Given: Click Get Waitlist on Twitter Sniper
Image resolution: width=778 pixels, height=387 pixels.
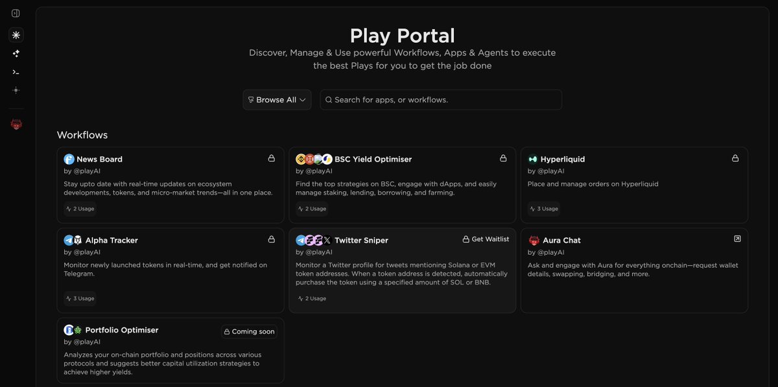Looking at the screenshot, I should point(486,239).
